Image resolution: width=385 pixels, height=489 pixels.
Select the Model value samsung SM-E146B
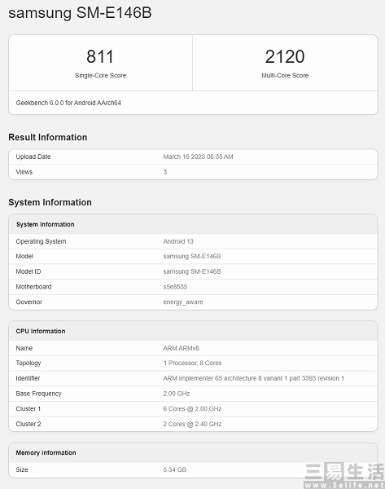pos(192,256)
